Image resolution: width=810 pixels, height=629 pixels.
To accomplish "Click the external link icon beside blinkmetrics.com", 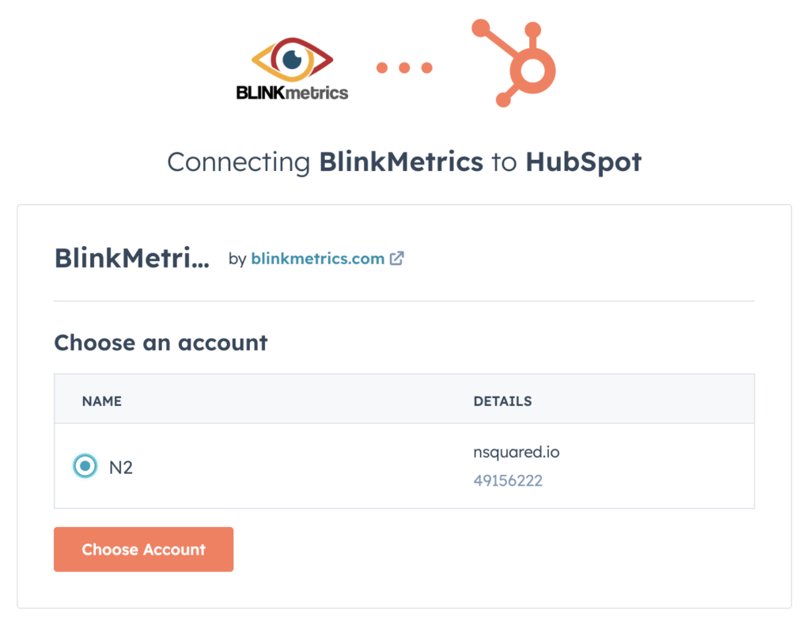I will pyautogui.click(x=397, y=258).
